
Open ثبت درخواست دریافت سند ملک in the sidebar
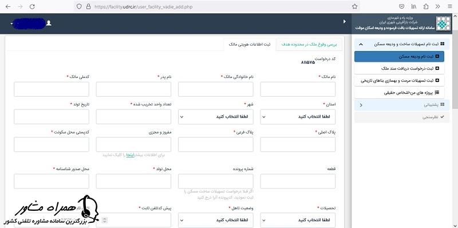399,68
